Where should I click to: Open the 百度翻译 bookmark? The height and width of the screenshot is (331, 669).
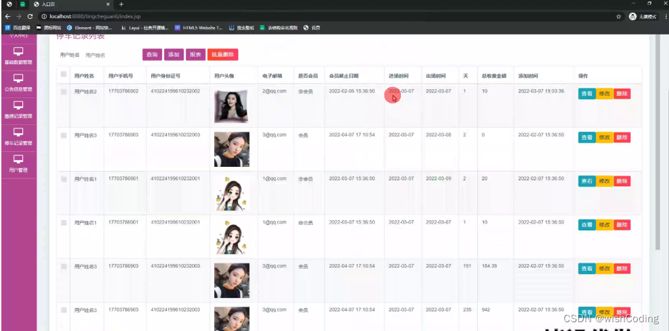point(18,28)
